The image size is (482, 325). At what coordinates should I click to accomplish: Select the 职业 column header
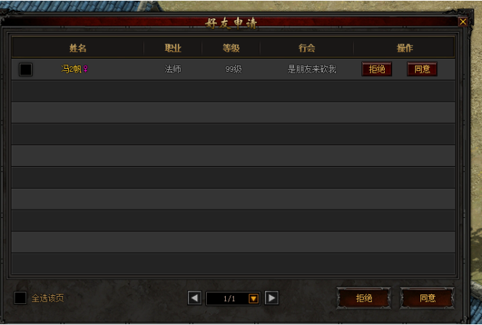[x=173, y=48]
